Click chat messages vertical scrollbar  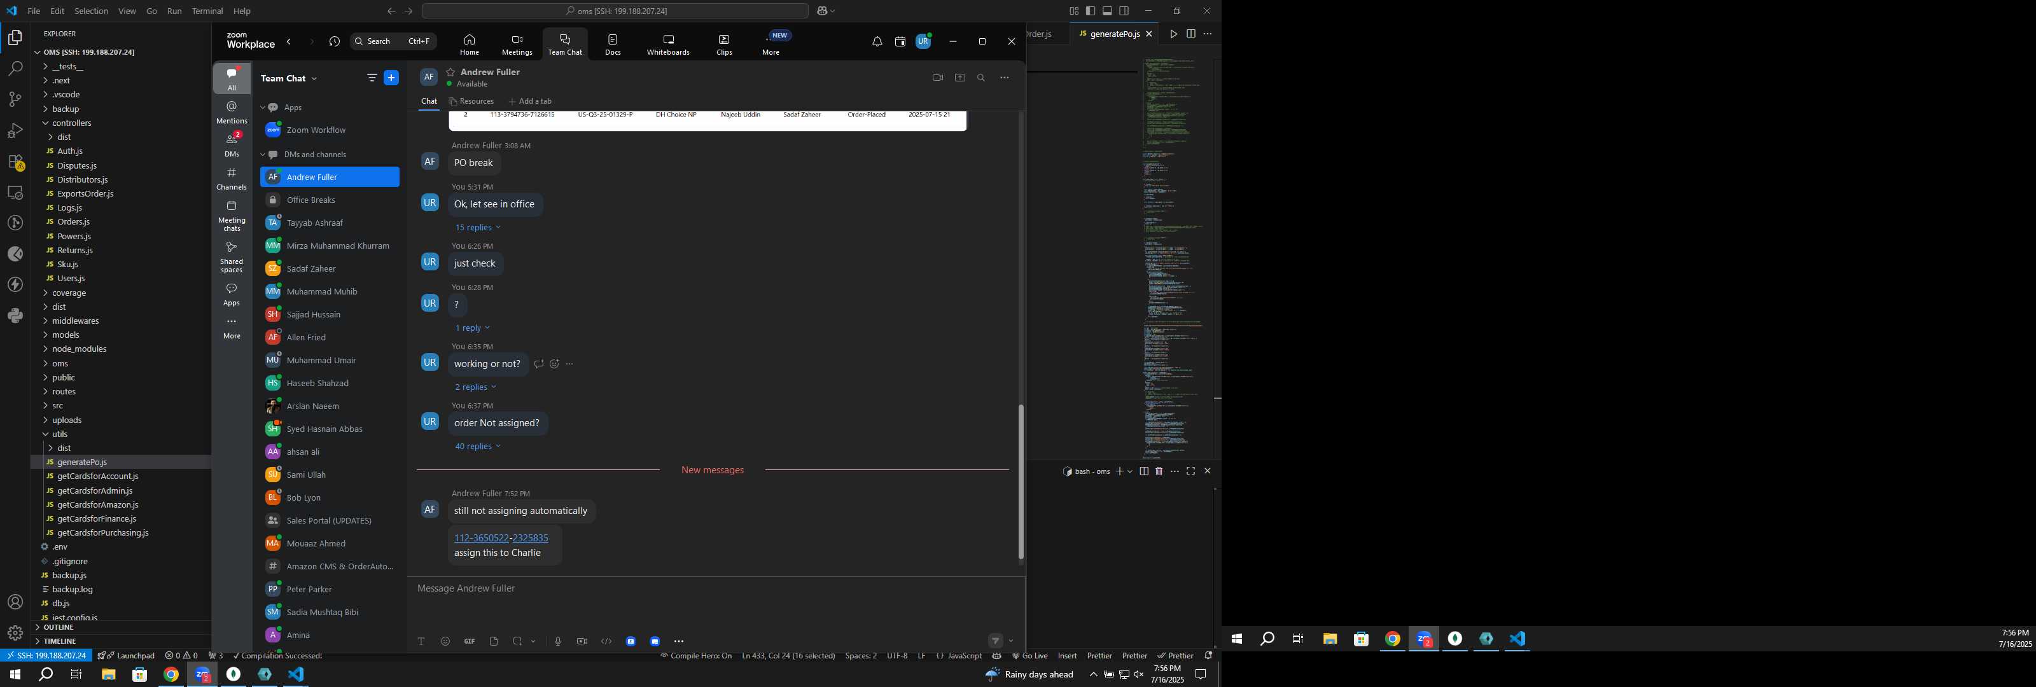[x=1021, y=482]
